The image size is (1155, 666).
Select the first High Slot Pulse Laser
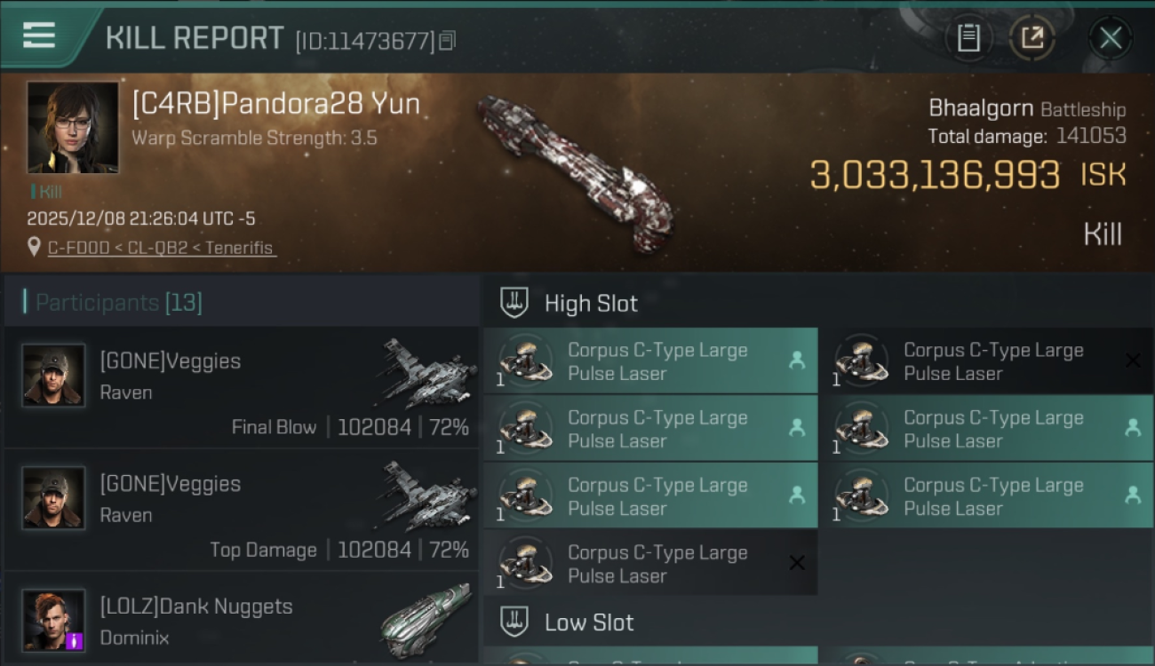point(649,361)
